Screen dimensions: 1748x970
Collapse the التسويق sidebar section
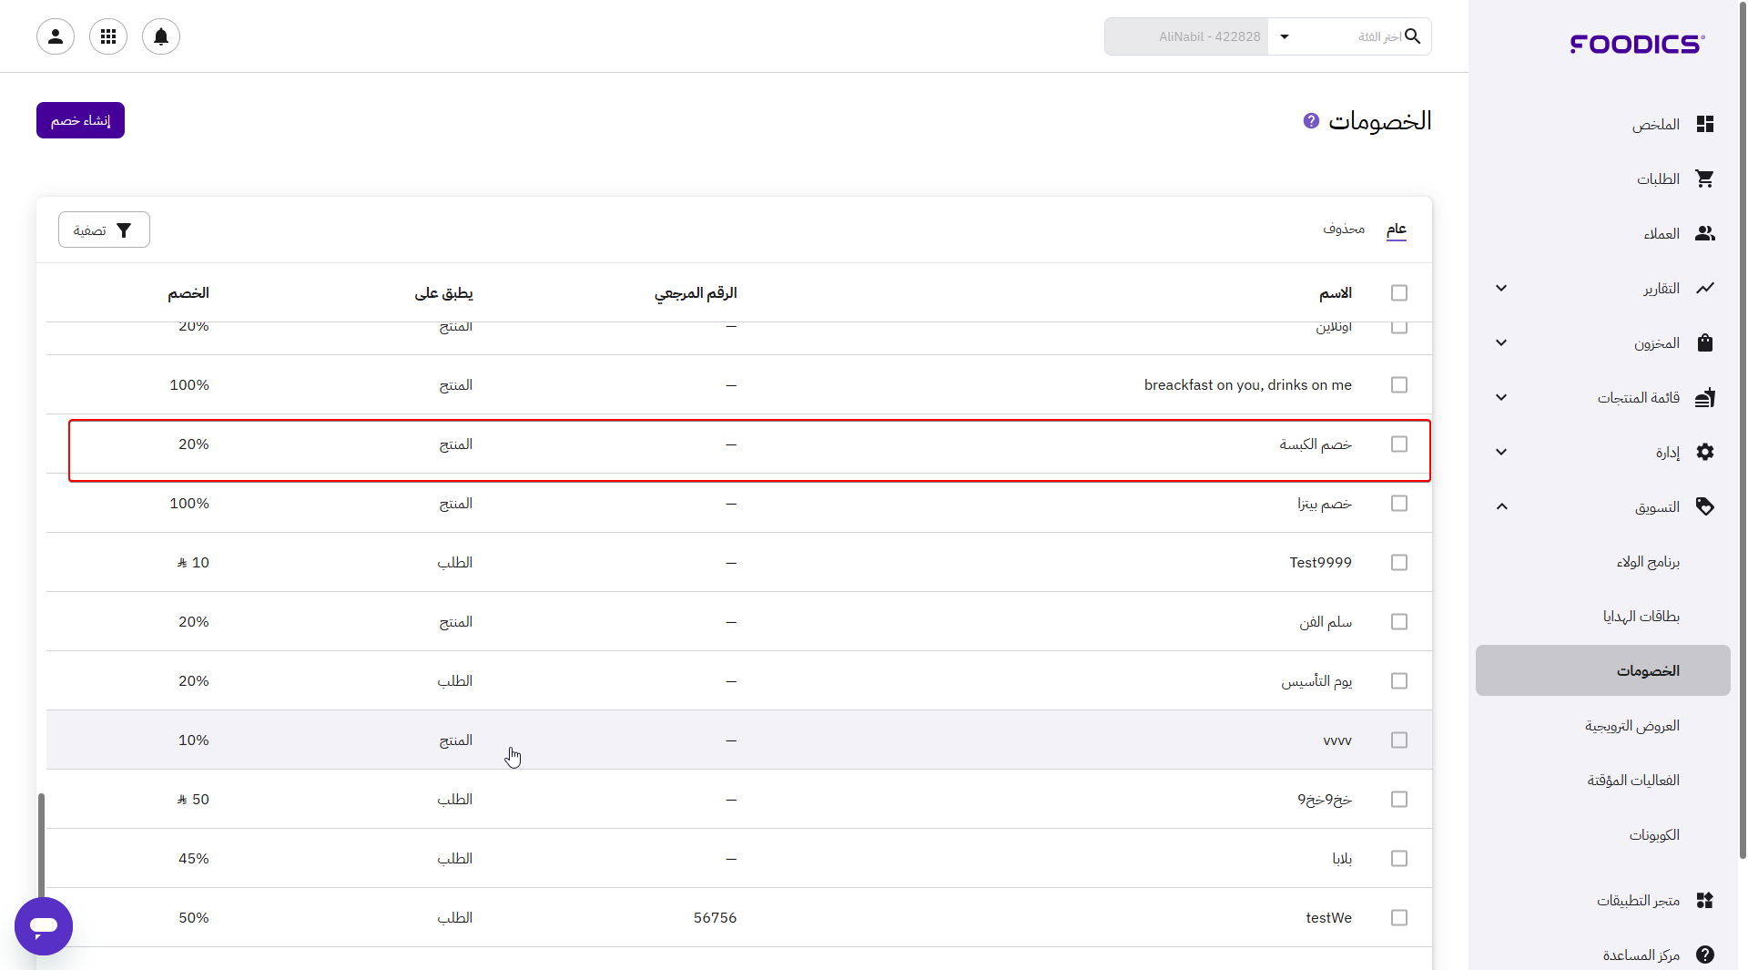(x=1501, y=506)
